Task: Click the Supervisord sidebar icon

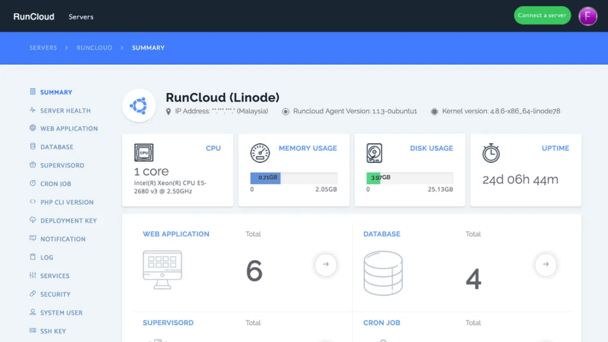Action: (x=33, y=165)
